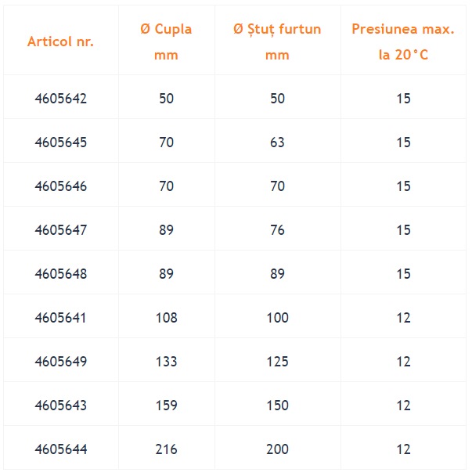The height and width of the screenshot is (476, 472).
Task: Click the Articol nr. column header
Action: (60, 41)
